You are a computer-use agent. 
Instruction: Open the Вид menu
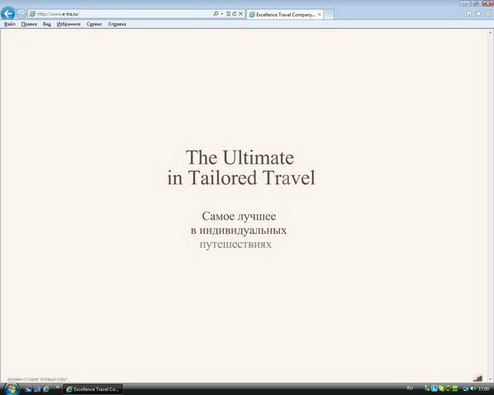coord(47,24)
